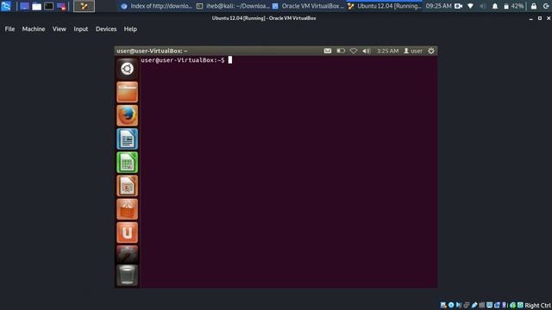
Task: Click the lock screen icon in Kali panel
Action: [x=534, y=6]
